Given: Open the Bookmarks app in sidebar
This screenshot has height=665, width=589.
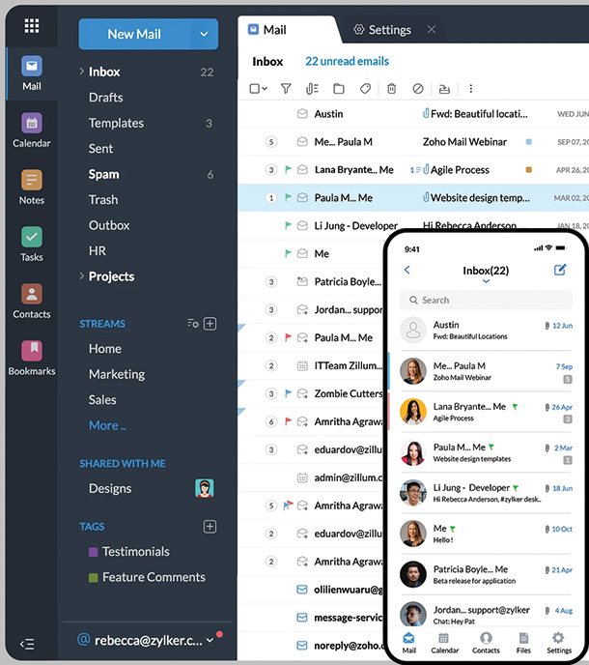Looking at the screenshot, I should [x=31, y=358].
